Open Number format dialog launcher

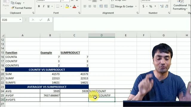pyautogui.click(x=169, y=13)
